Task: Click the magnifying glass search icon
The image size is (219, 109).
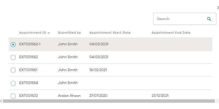Action: tap(209, 19)
